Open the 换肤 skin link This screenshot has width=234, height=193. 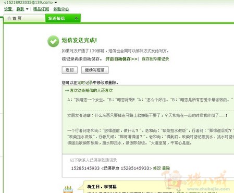pos(20,9)
